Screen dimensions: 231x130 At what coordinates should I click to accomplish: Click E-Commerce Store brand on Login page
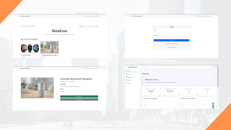click(x=137, y=16)
